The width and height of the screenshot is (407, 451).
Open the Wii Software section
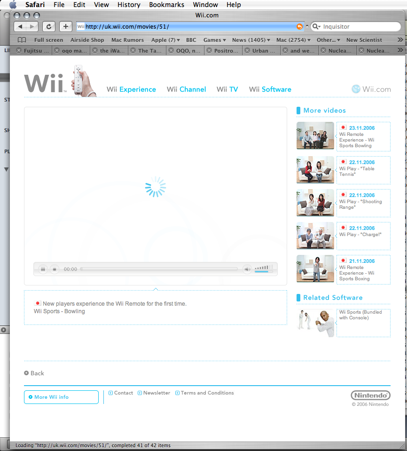pos(270,89)
